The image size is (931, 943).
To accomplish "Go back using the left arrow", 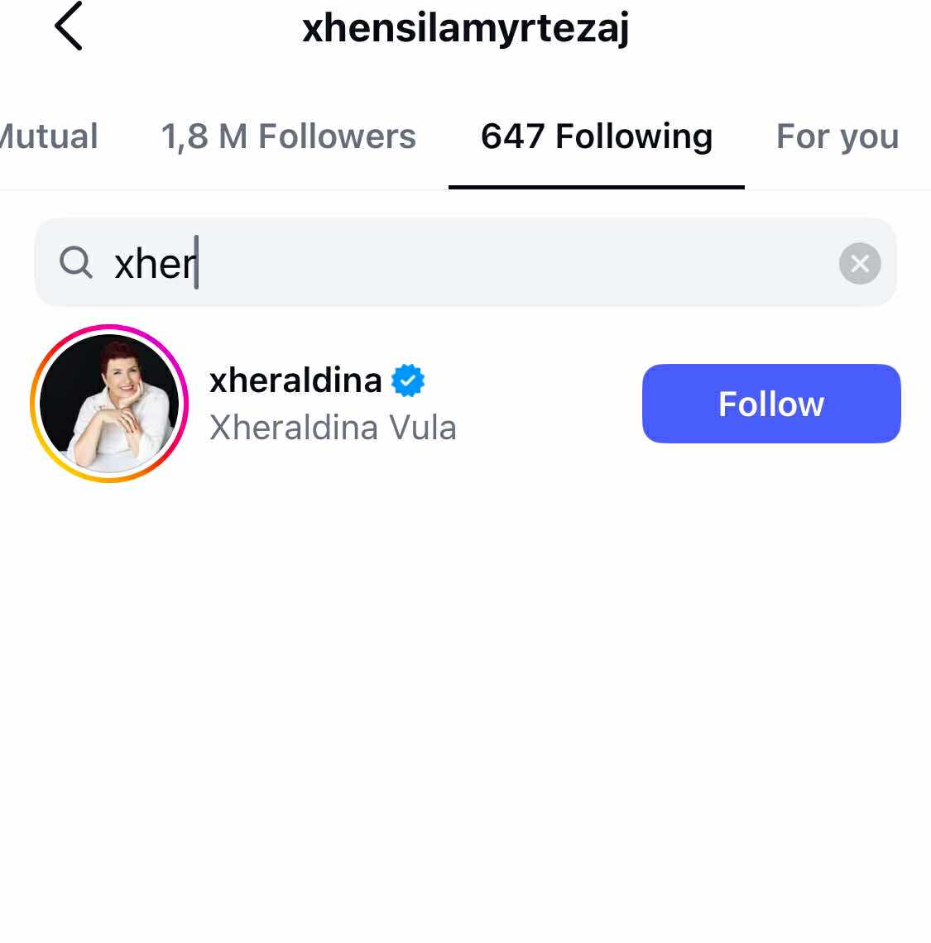I will click(x=69, y=26).
